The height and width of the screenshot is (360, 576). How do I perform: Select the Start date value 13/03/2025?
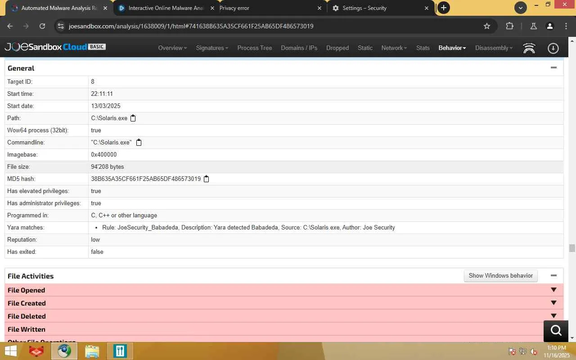click(x=106, y=106)
